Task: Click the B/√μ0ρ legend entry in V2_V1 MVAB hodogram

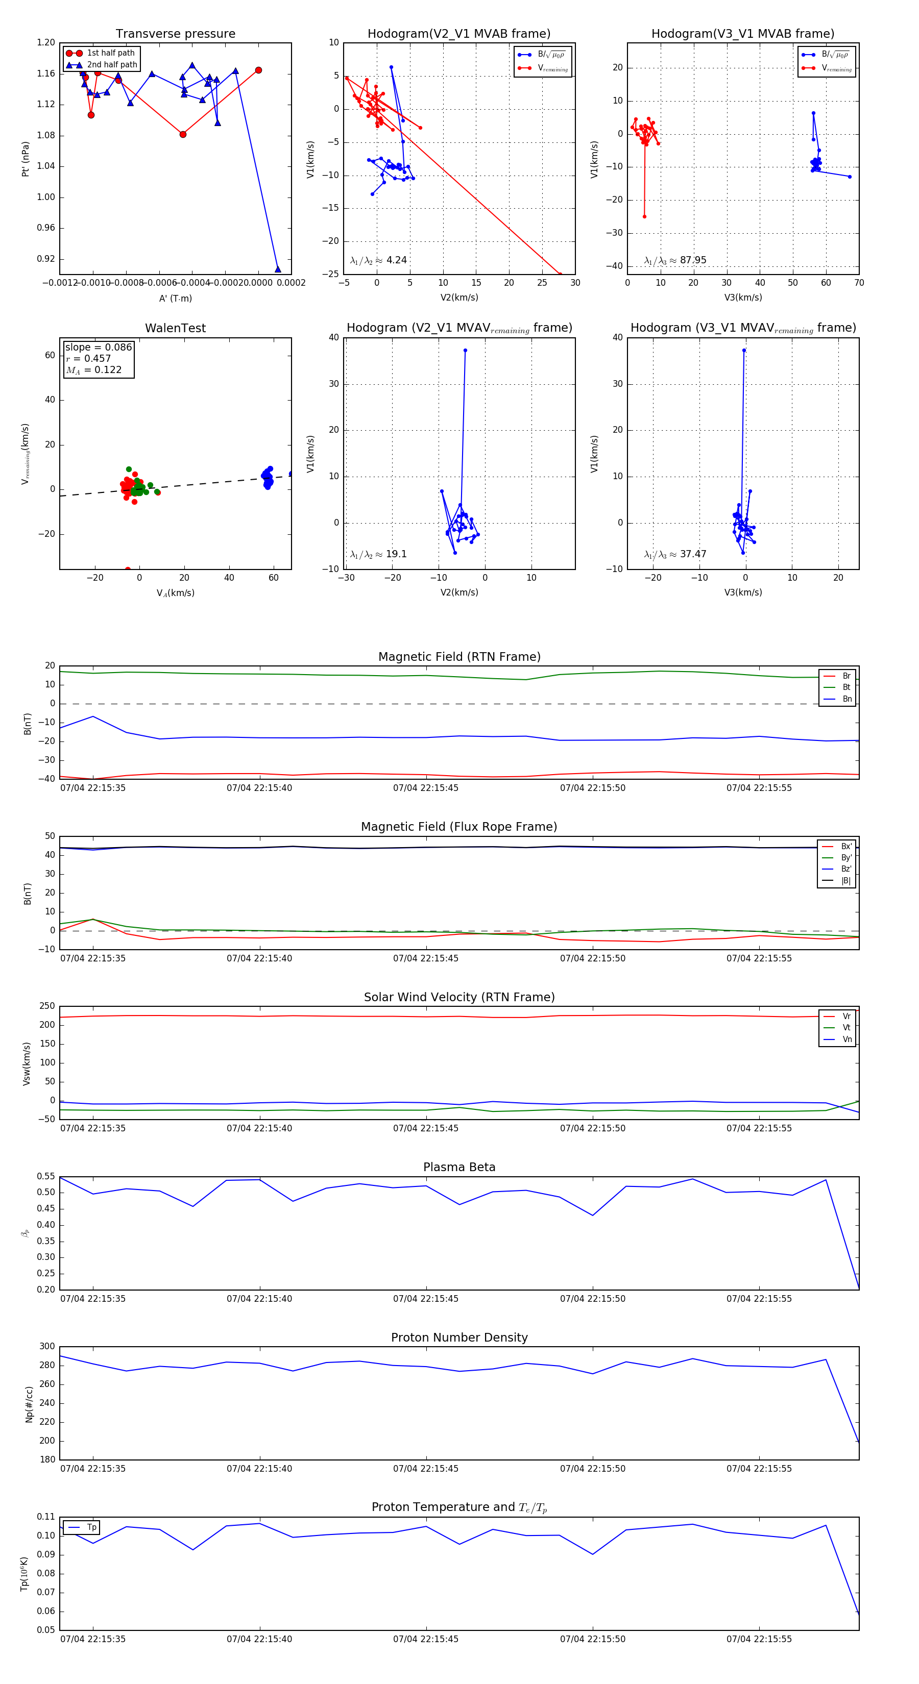Action: [x=542, y=54]
